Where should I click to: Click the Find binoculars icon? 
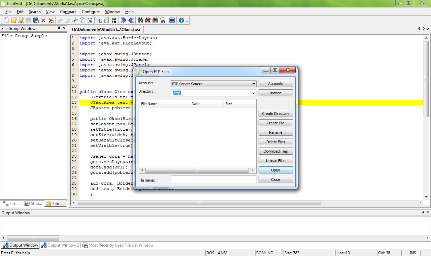[140, 21]
